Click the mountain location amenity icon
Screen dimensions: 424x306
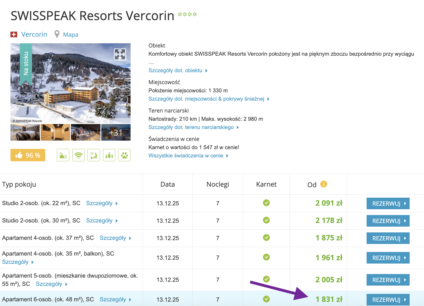[63, 155]
